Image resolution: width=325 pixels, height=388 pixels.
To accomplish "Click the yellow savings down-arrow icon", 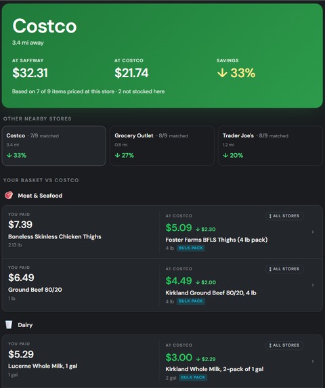I will 222,73.
